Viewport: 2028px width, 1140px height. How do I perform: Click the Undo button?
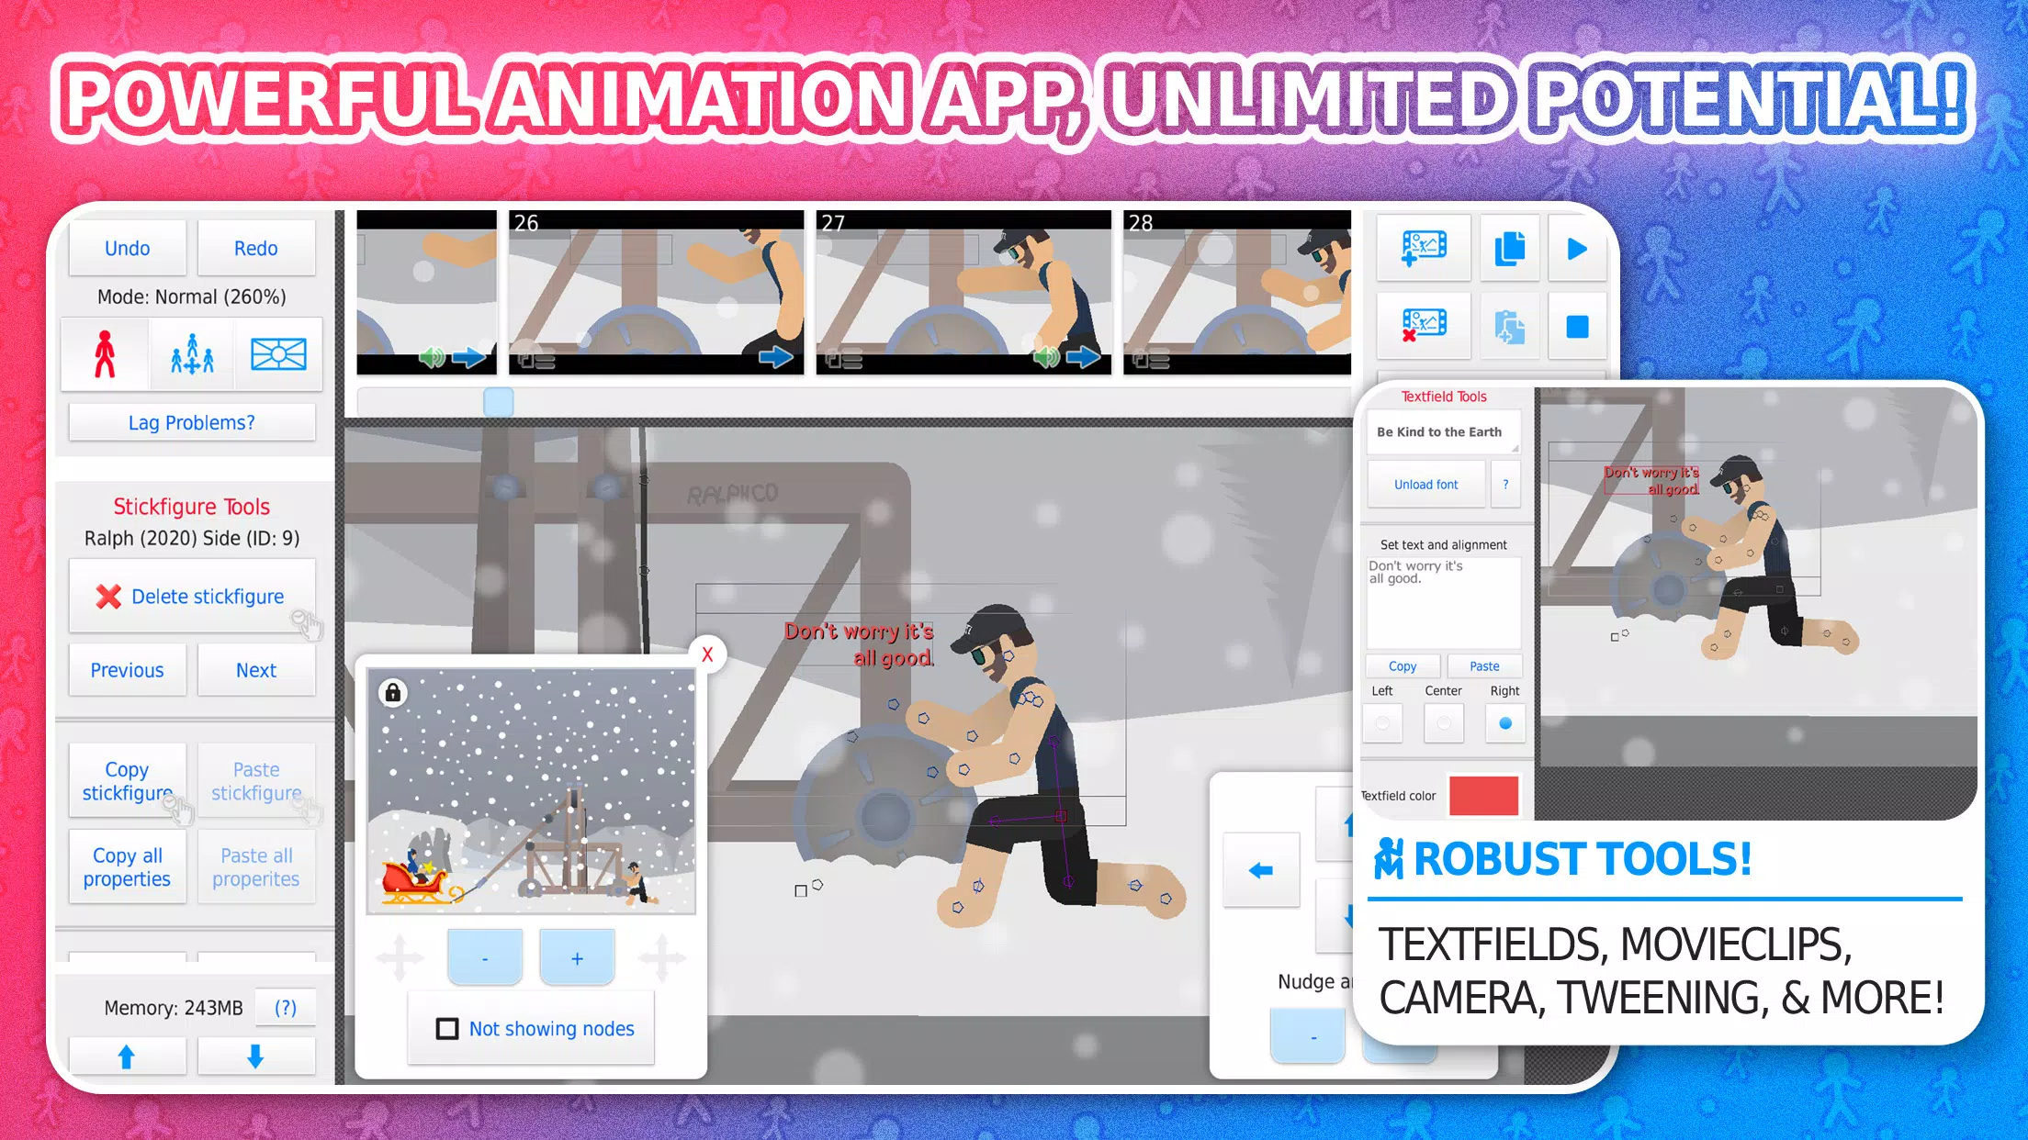tap(127, 246)
